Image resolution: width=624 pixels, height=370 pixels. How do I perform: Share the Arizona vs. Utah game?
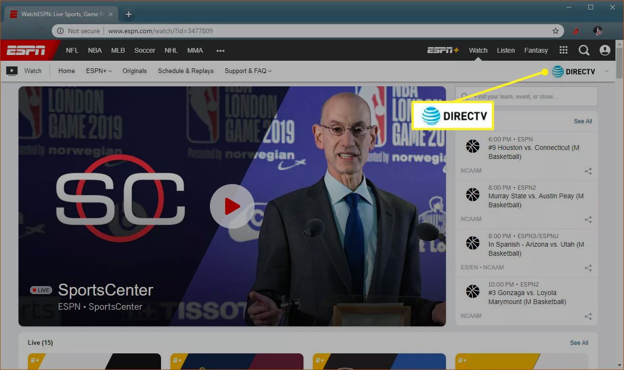588,268
